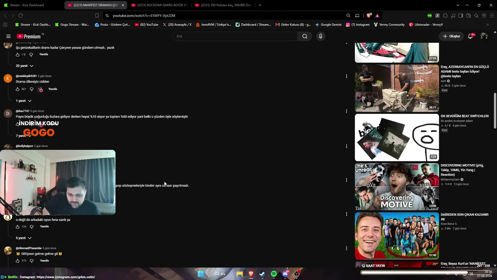Click the 'Oluştur' create button
The height and width of the screenshot is (280, 497).
tap(452, 36)
